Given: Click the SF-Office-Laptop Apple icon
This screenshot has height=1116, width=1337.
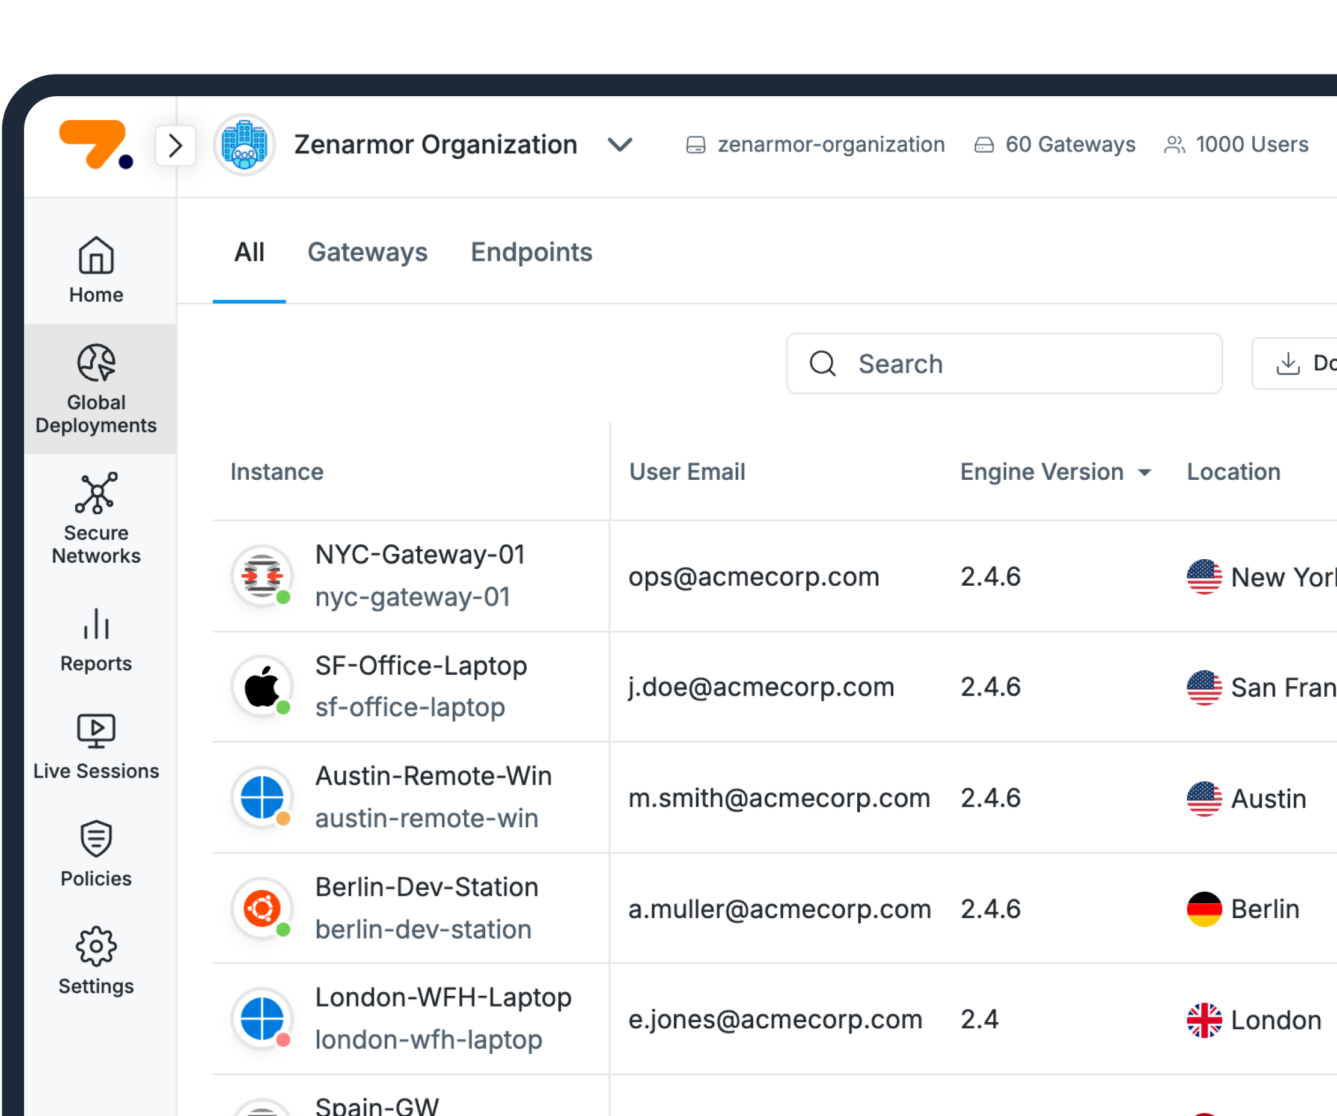Looking at the screenshot, I should (262, 687).
